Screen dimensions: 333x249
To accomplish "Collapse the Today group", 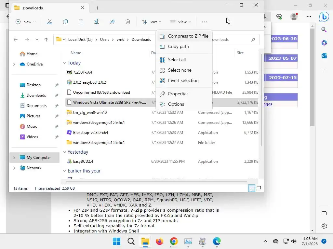I will pyautogui.click(x=65, y=63).
